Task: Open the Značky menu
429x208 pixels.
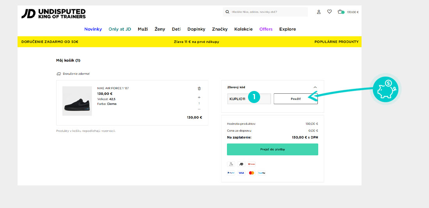Action: (x=220, y=29)
